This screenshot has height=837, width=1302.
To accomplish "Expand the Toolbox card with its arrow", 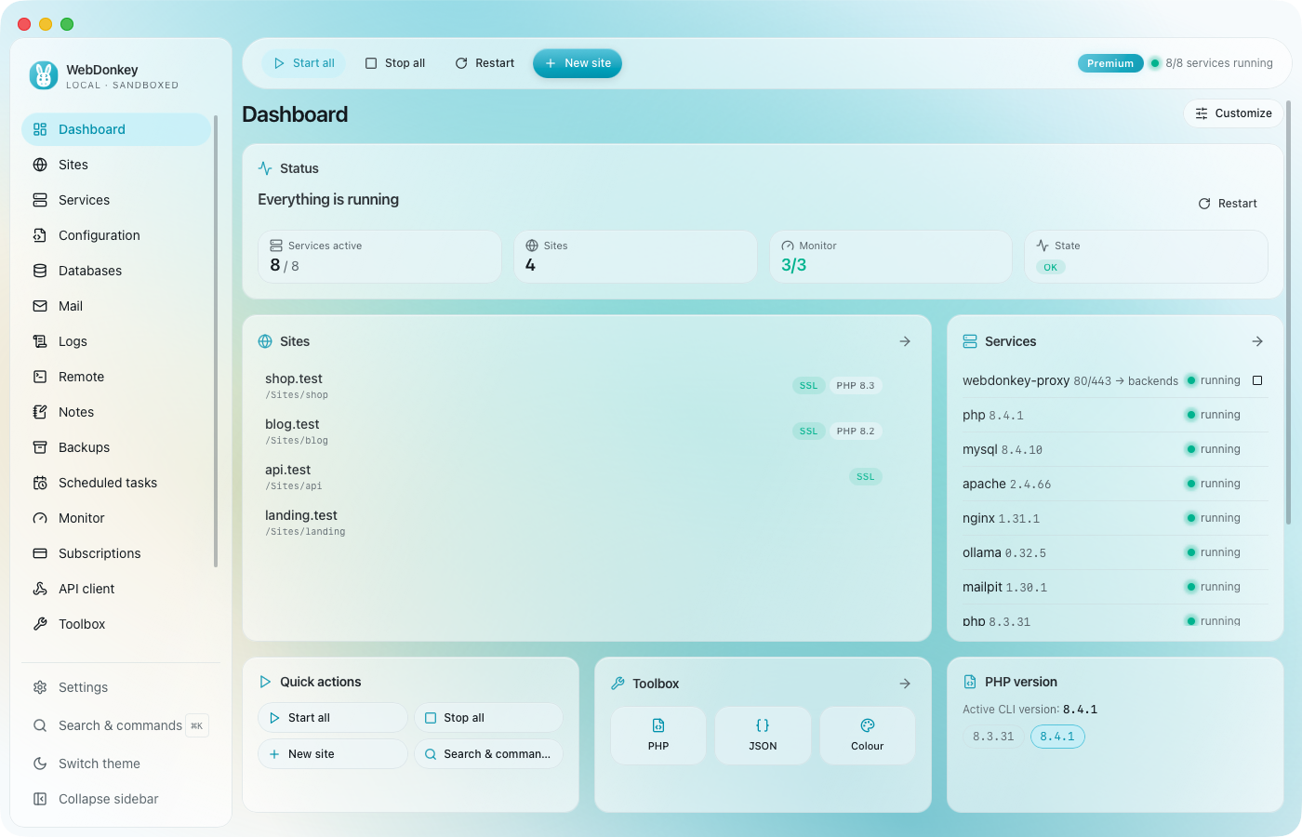I will click(x=905, y=684).
